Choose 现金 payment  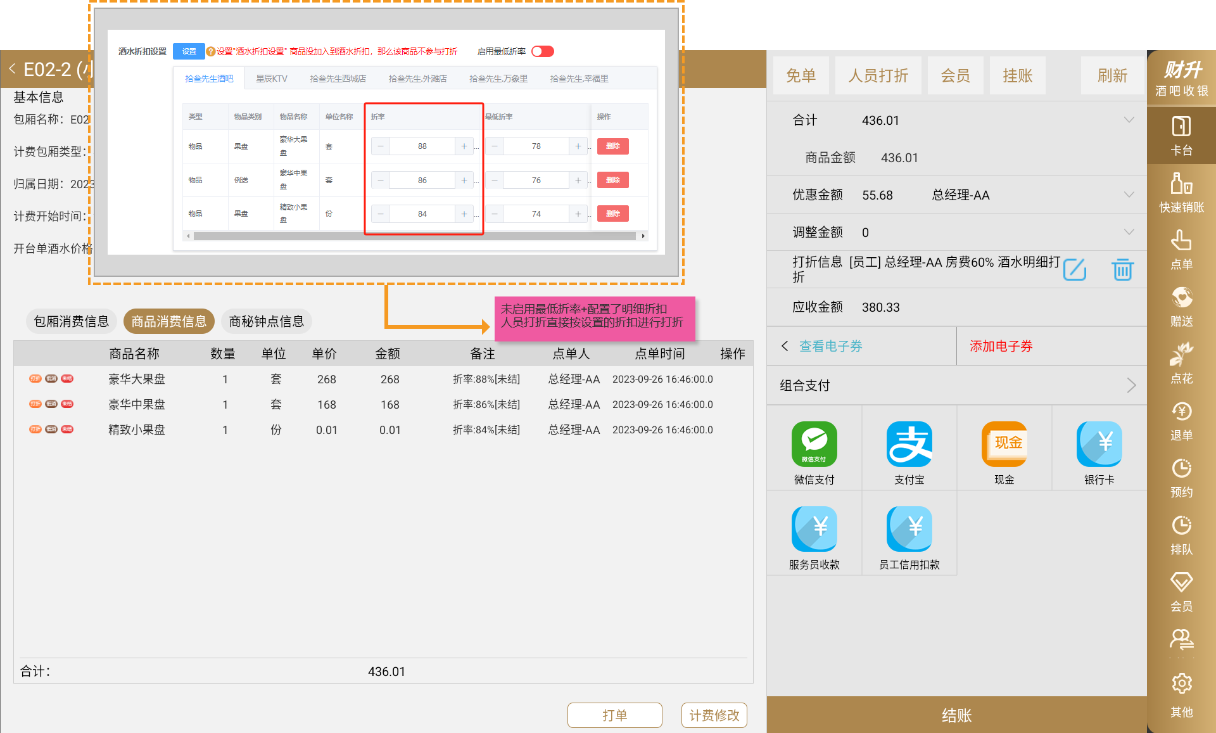1004,452
